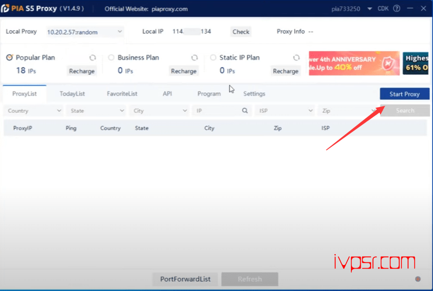Open the help question mark icon
433x291 pixels.
(x=397, y=8)
